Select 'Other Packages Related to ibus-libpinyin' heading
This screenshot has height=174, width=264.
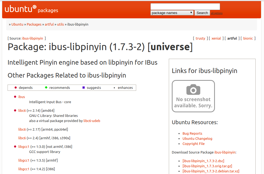point(67,75)
